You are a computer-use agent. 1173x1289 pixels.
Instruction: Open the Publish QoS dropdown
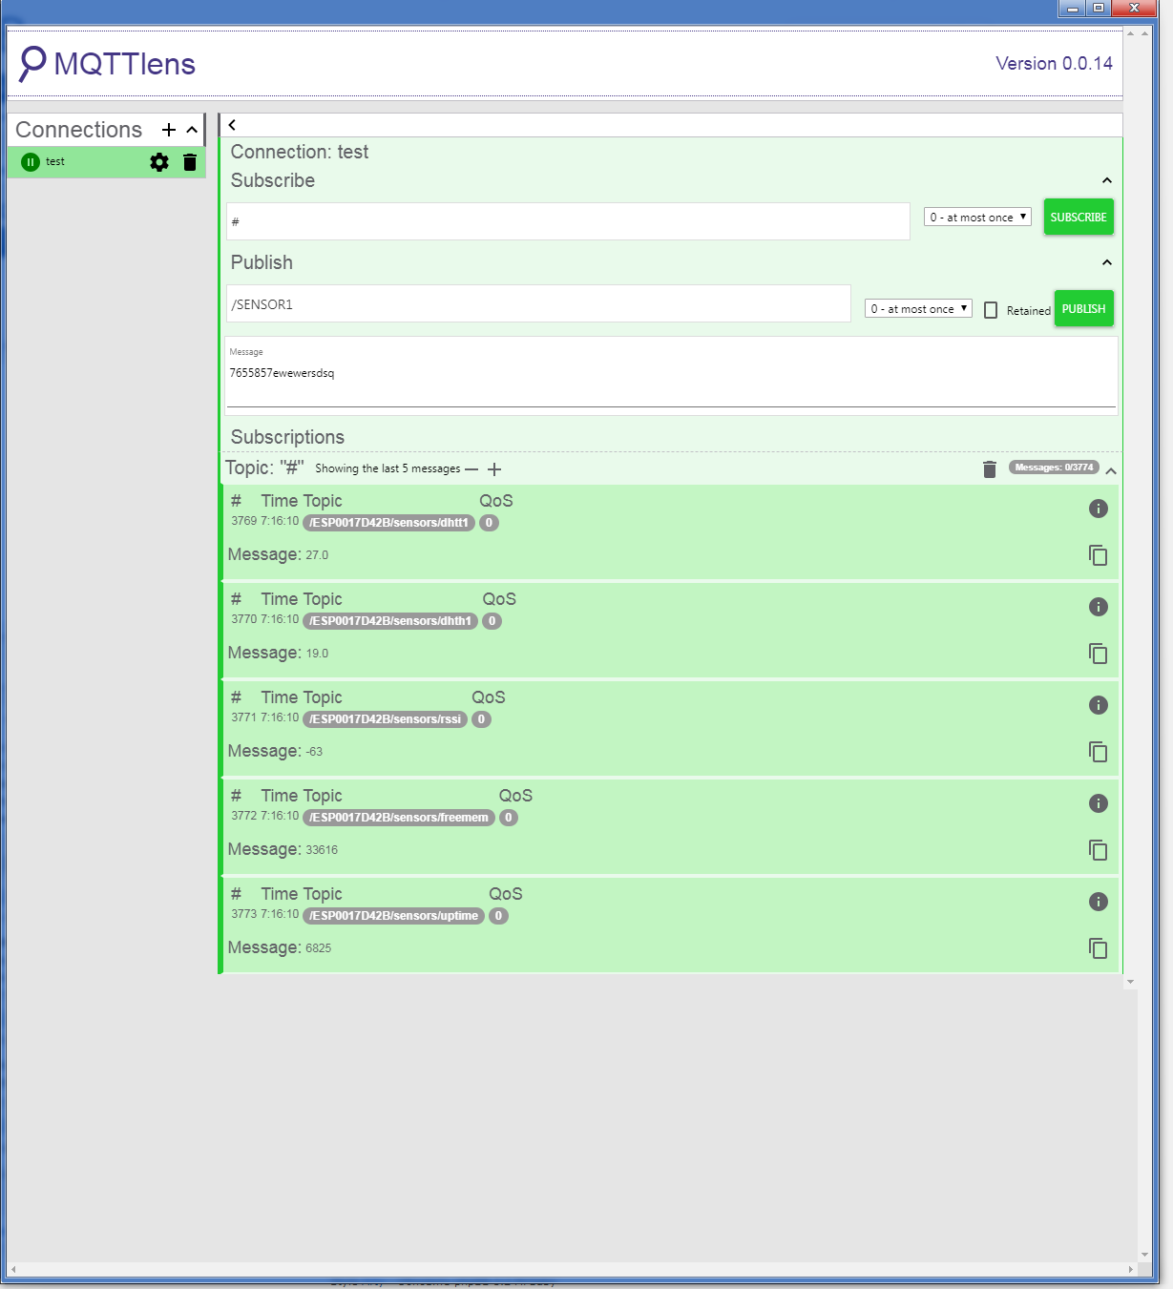918,308
